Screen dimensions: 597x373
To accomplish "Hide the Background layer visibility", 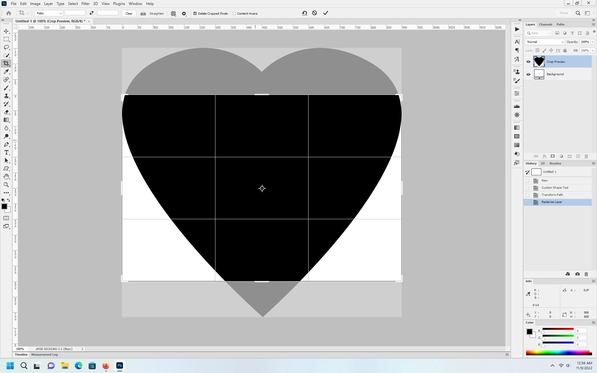I will pos(528,74).
